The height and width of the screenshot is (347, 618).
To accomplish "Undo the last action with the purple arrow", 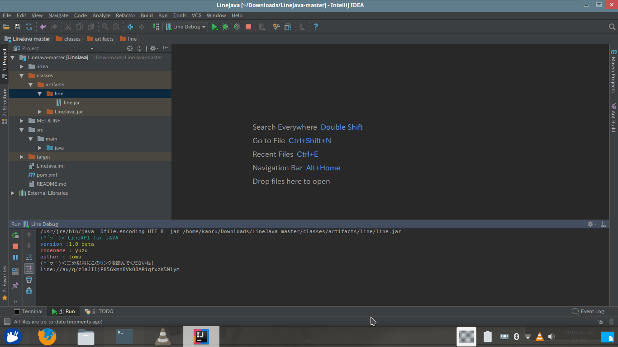I will pyautogui.click(x=43, y=27).
